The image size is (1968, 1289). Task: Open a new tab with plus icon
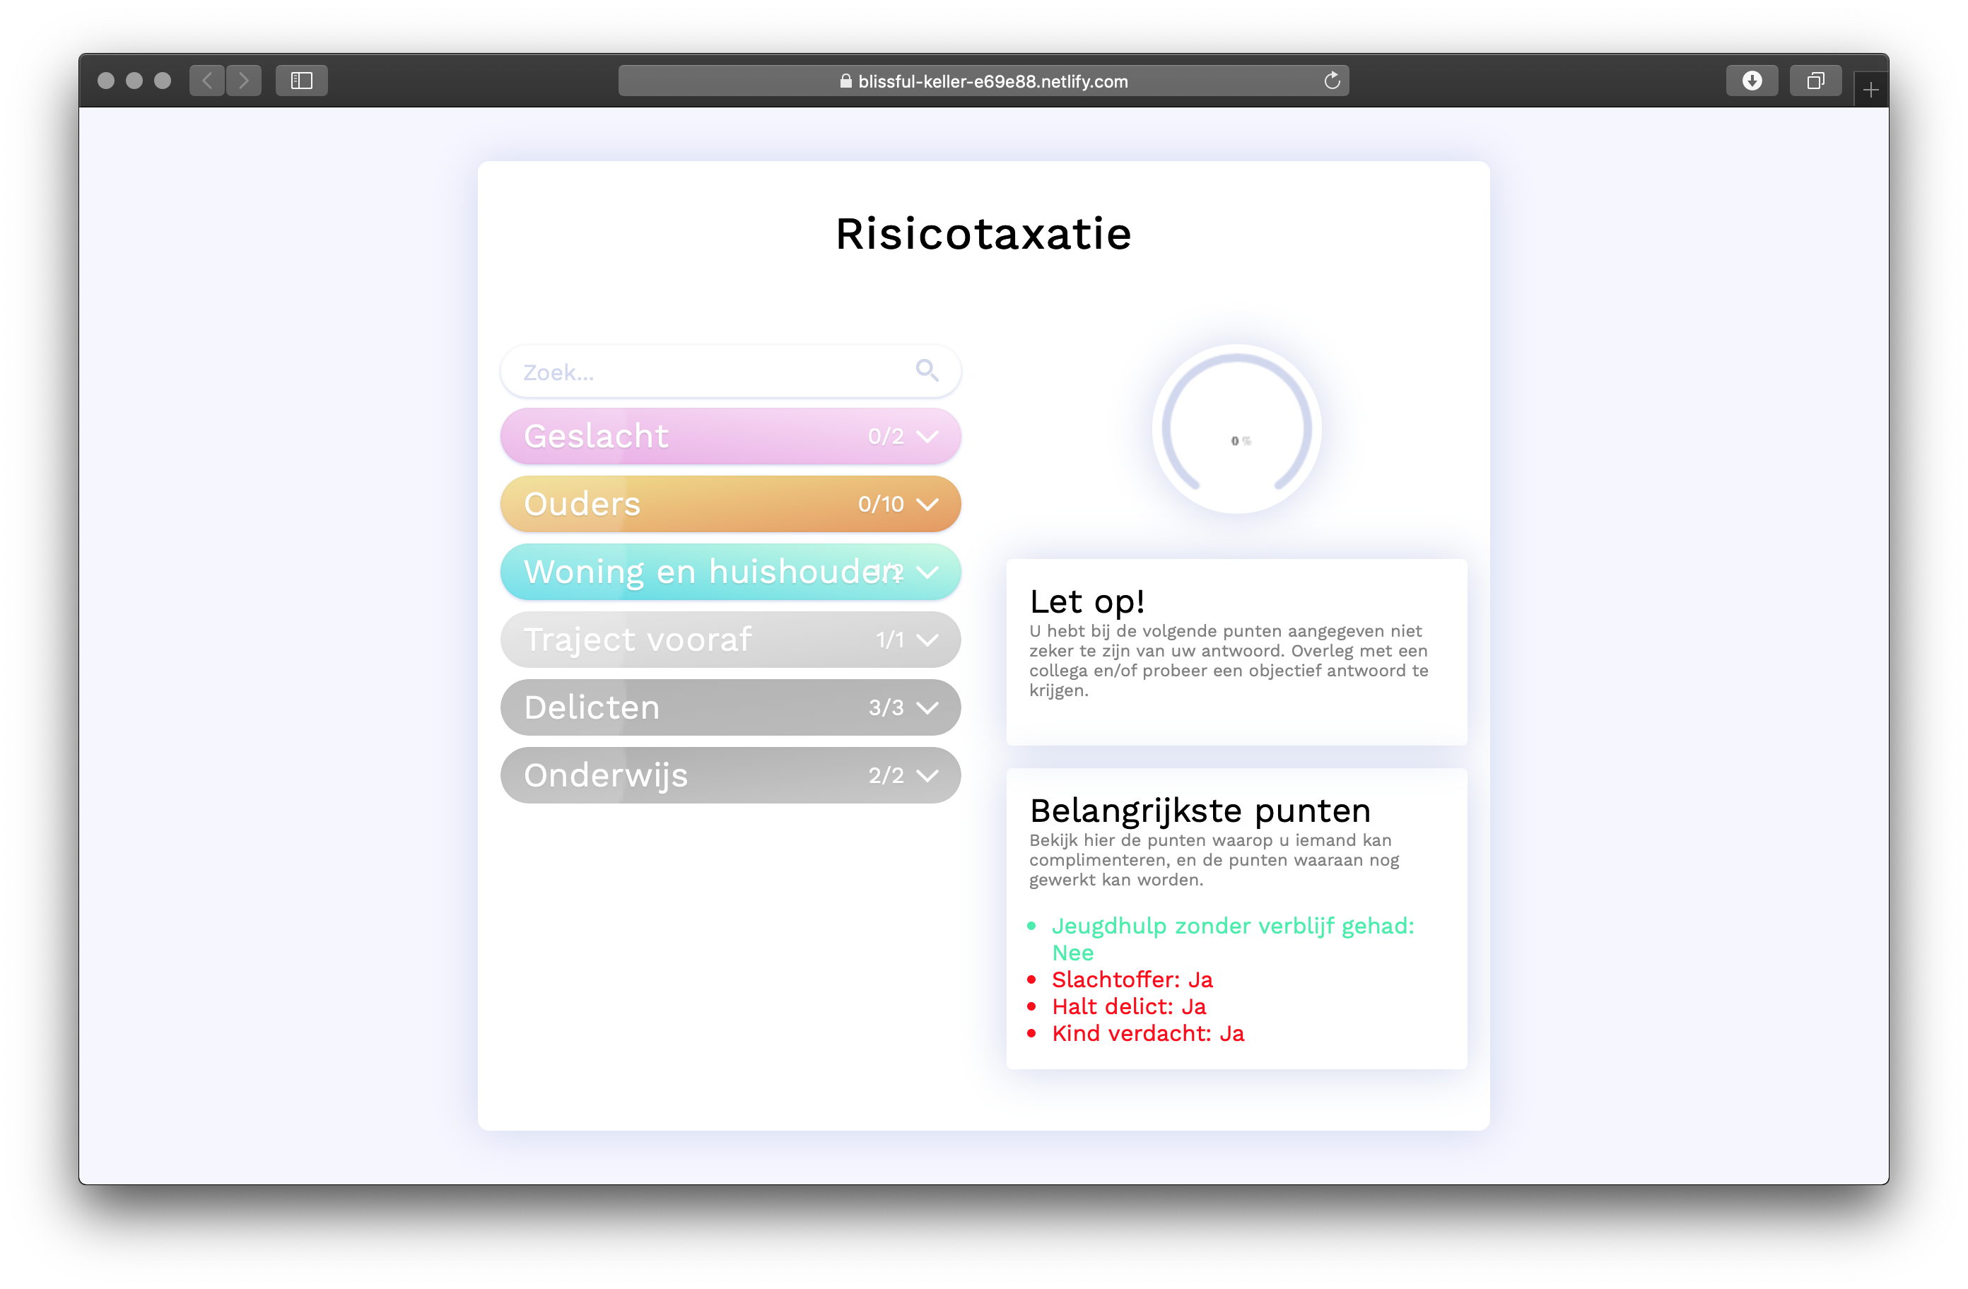coord(1870,89)
